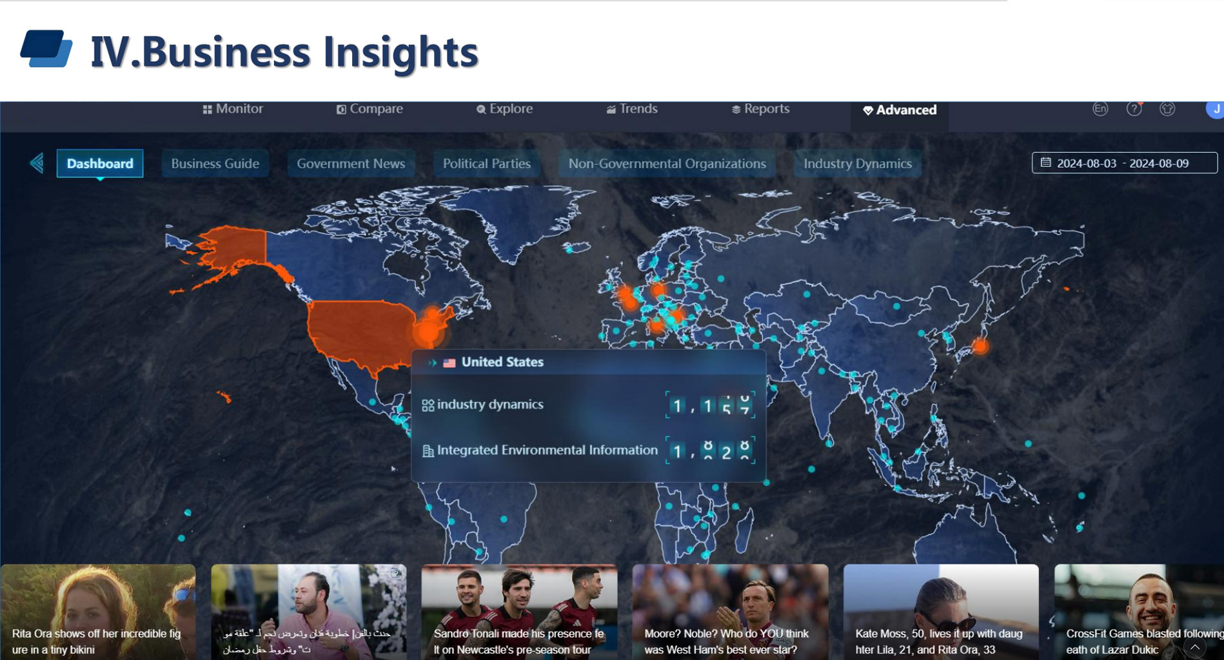Viewport: 1224px width, 660px height.
Task: Click the calendar icon in date range
Action: [x=1046, y=163]
